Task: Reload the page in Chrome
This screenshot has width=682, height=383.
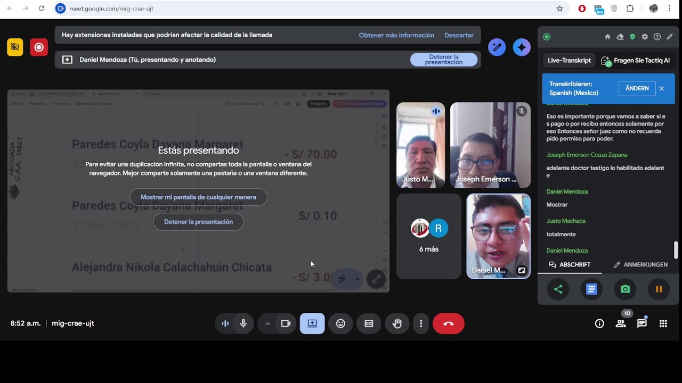Action: [x=42, y=9]
